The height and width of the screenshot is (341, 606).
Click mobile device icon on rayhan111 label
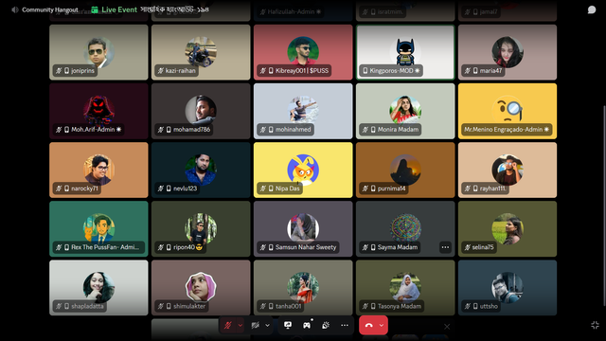(475, 188)
